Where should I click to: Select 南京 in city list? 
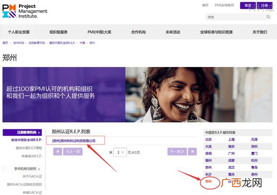point(231,147)
